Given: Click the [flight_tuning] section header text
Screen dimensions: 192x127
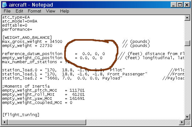Looking at the screenshot, I should [21, 115].
